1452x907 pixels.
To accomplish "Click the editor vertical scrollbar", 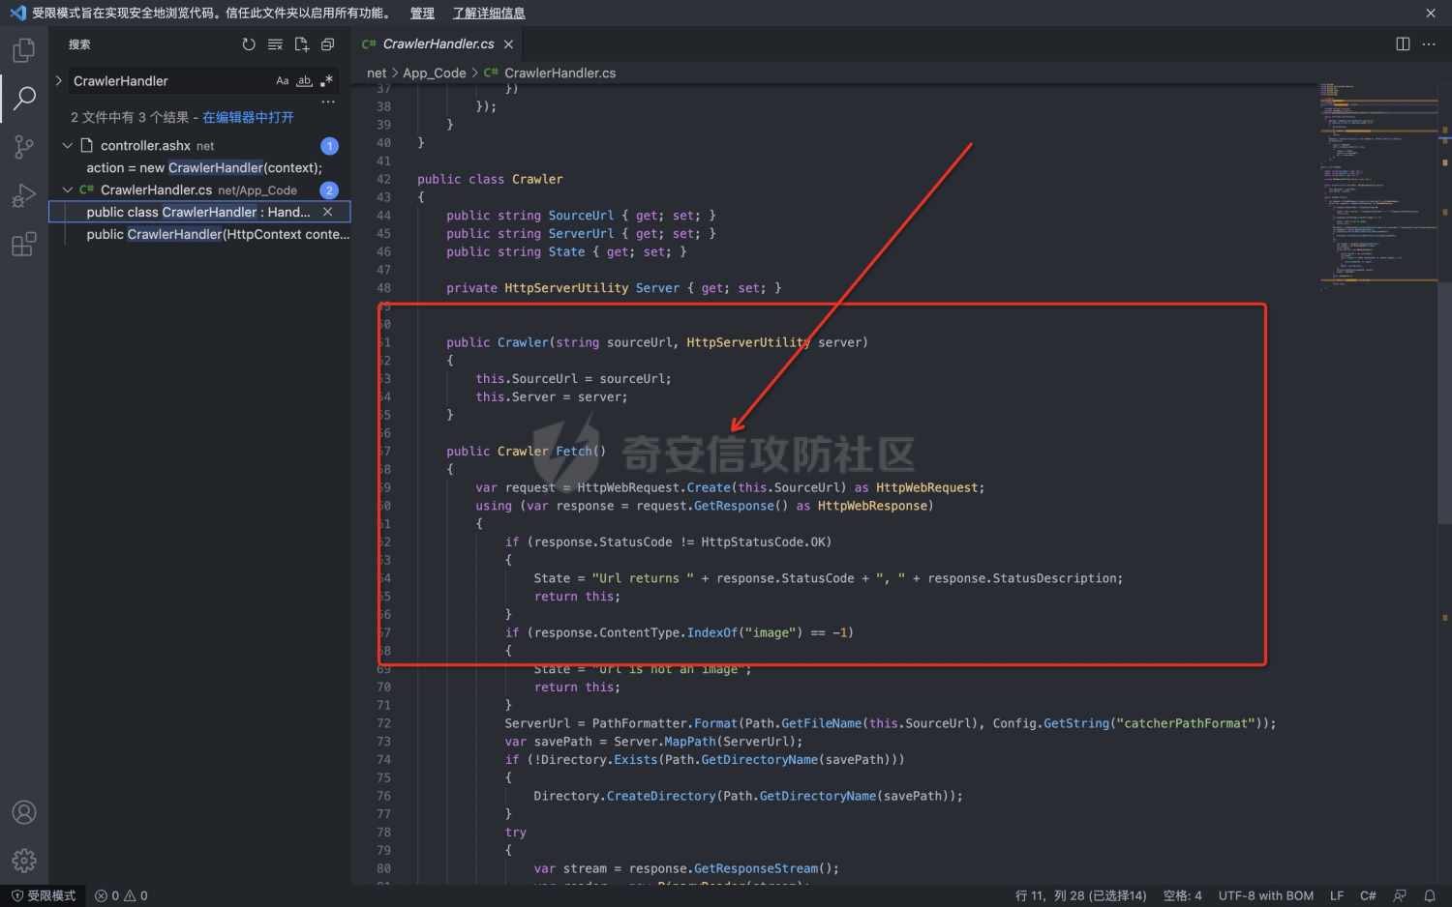I will 1444,406.
